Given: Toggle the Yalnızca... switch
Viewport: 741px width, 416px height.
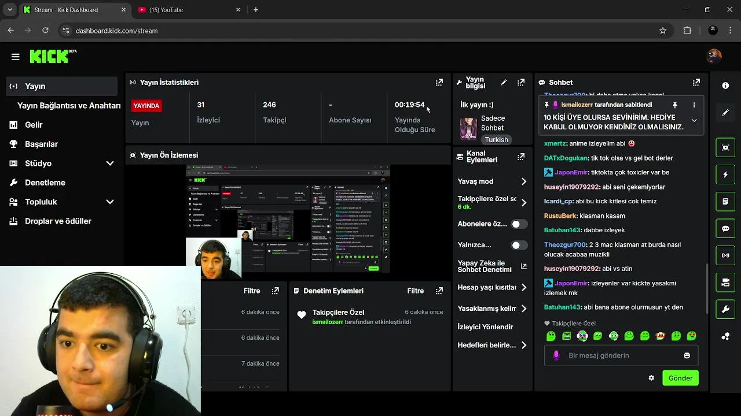Looking at the screenshot, I should [x=519, y=245].
